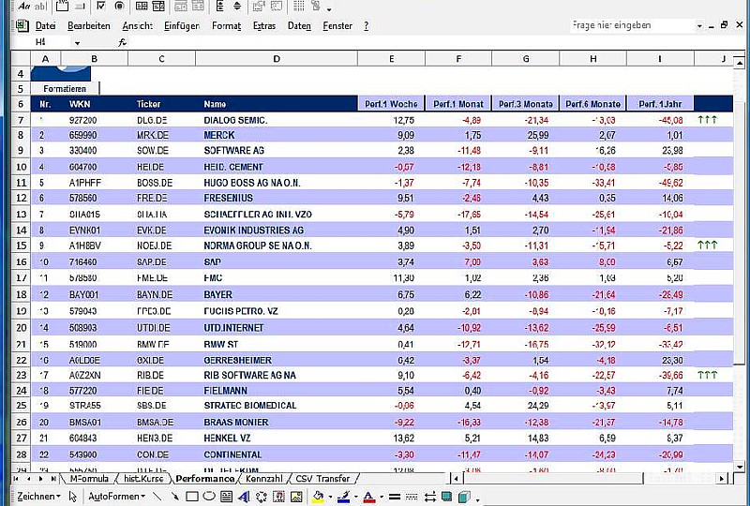Click the Text Box tool icon
Viewport: 750px width, 506px height.
[x=226, y=497]
